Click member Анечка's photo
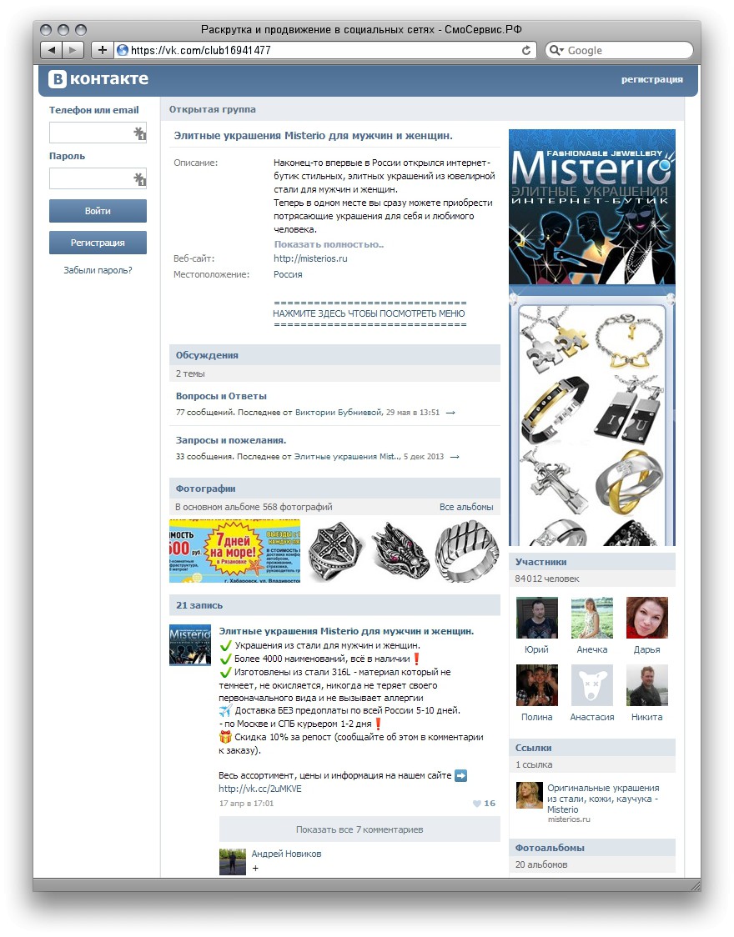 click(591, 618)
